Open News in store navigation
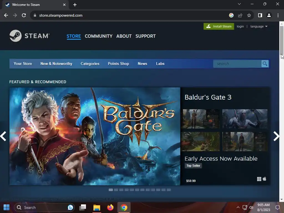This screenshot has height=213, width=284. click(x=142, y=64)
